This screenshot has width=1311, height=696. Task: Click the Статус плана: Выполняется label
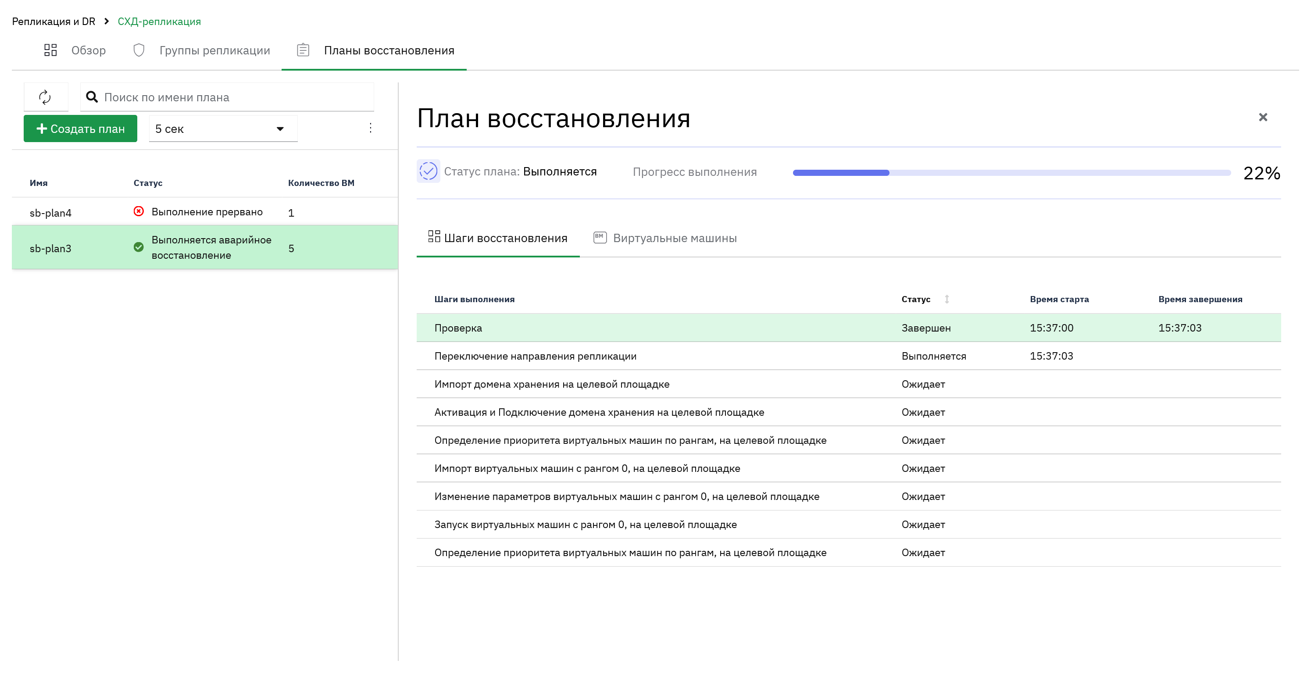pos(520,171)
